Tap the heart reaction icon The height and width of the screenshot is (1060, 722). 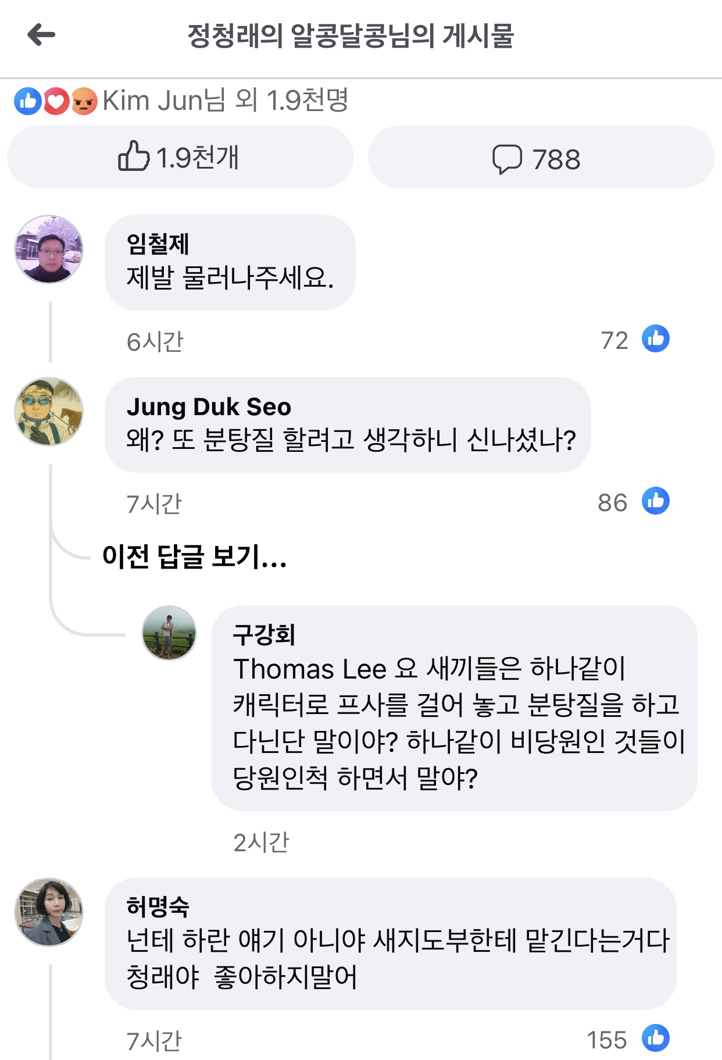coord(56,101)
